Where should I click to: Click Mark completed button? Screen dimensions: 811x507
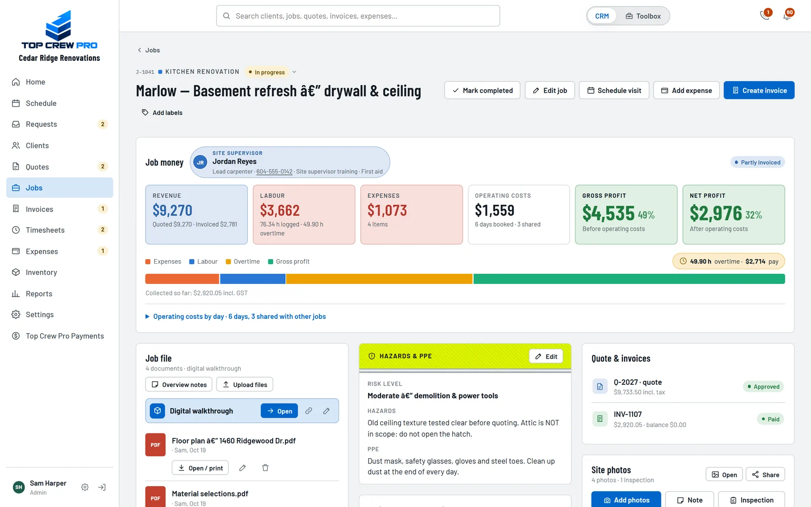482,90
